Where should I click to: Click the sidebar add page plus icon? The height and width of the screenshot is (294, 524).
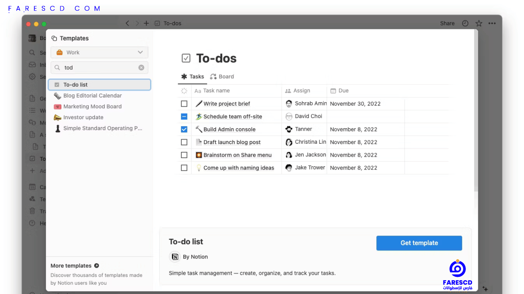[32, 171]
